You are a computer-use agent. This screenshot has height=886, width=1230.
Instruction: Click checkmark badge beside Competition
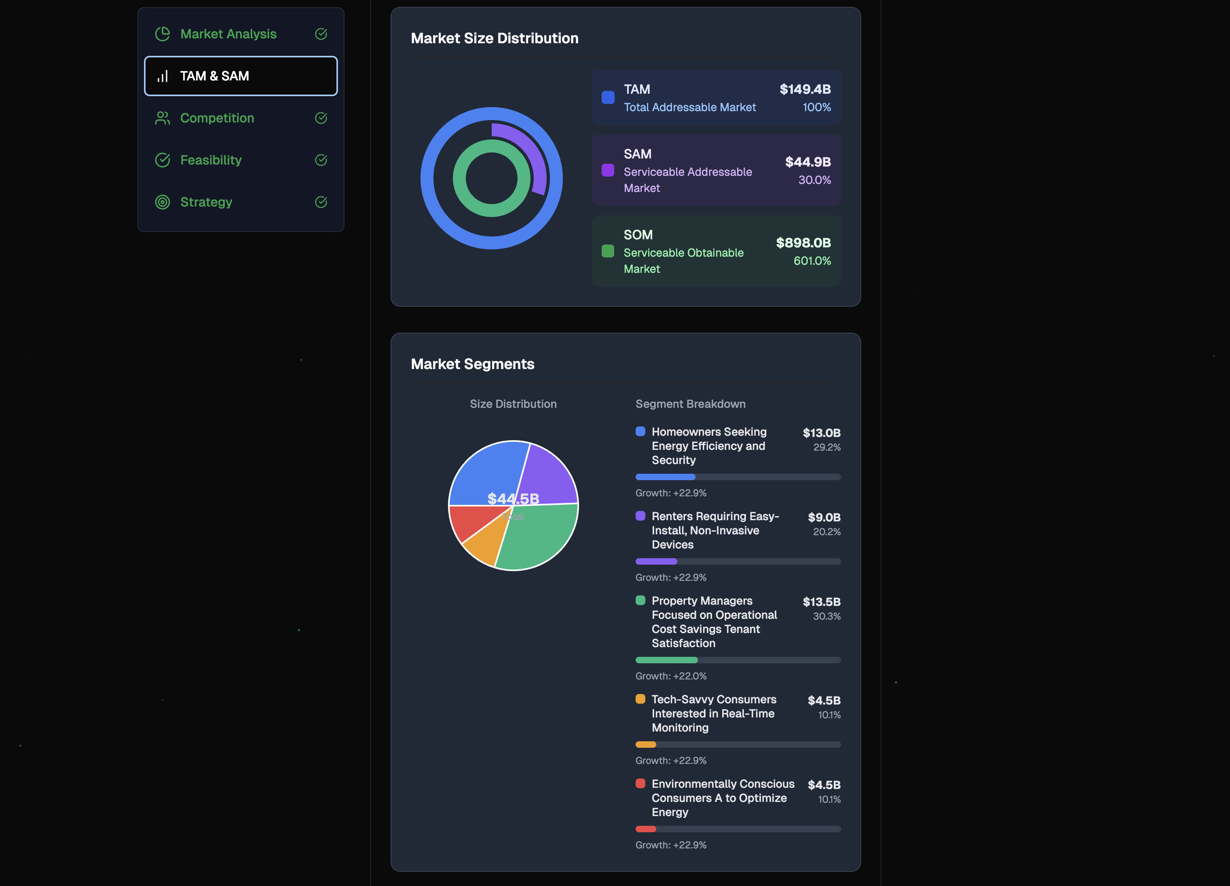(321, 118)
